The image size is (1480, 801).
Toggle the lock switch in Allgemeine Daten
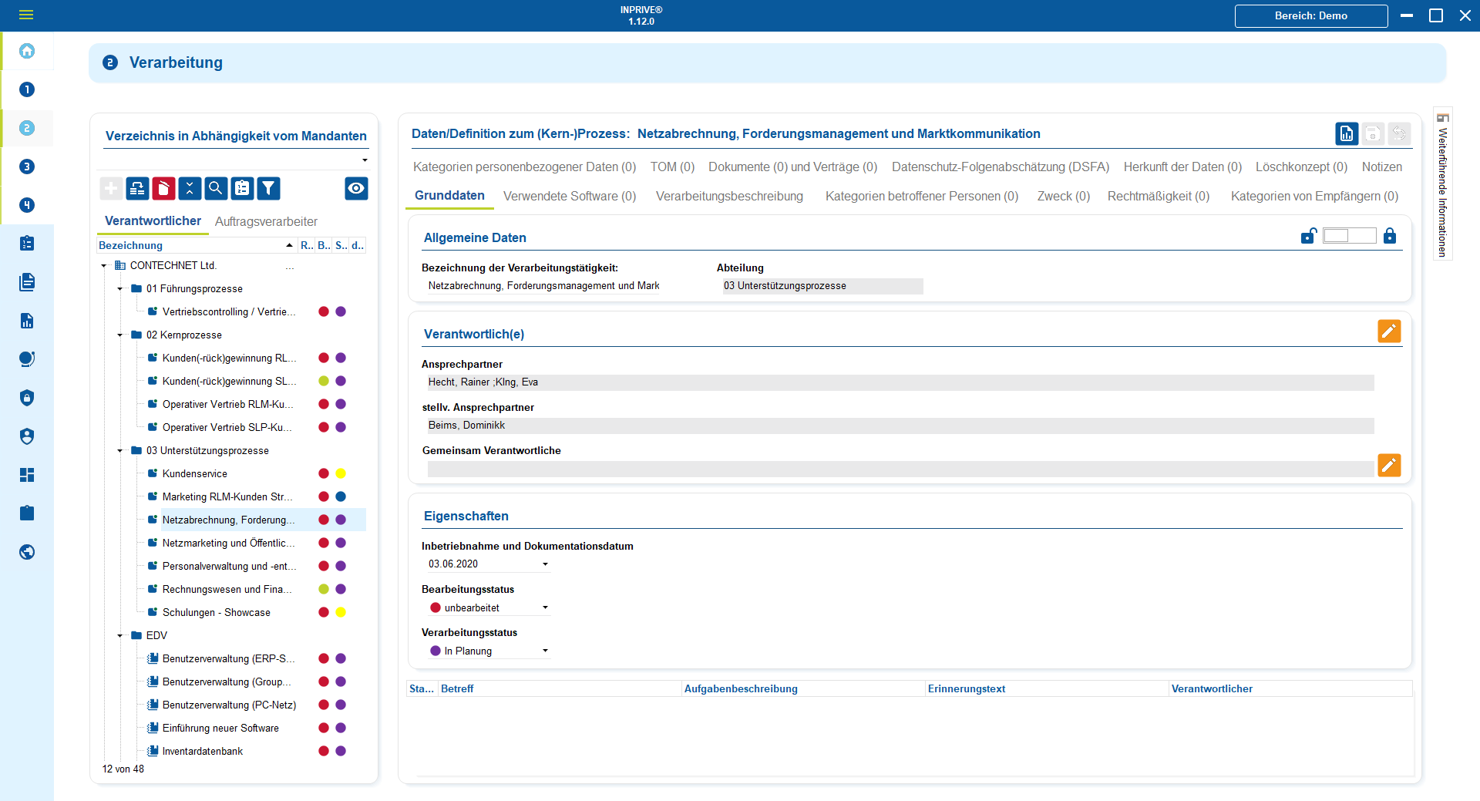click(x=1349, y=236)
